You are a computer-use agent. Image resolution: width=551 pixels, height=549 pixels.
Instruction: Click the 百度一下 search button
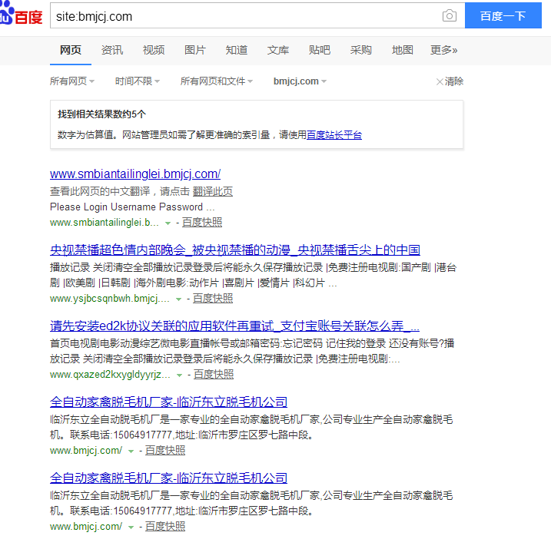tap(503, 16)
